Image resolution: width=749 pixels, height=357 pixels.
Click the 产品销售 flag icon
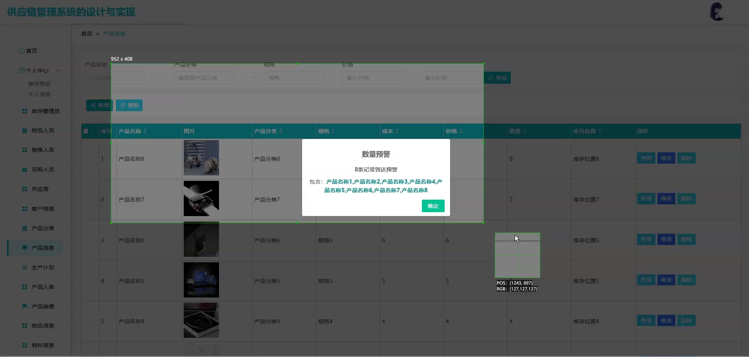tap(25, 307)
